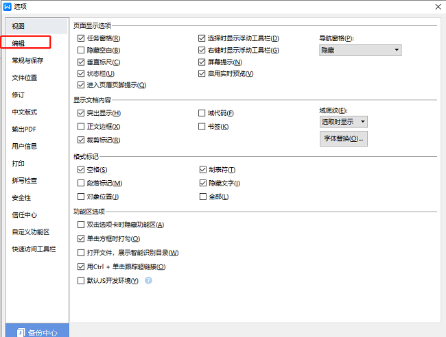Uncheck the 任务窗格 checkbox

[82, 38]
